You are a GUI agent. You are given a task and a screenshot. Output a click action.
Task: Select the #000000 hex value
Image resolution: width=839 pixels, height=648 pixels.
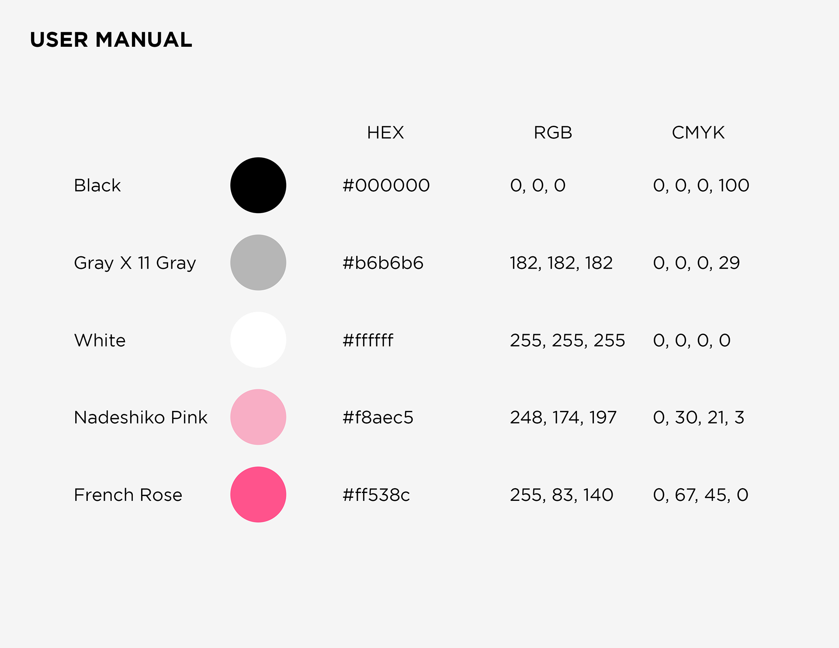coord(386,185)
